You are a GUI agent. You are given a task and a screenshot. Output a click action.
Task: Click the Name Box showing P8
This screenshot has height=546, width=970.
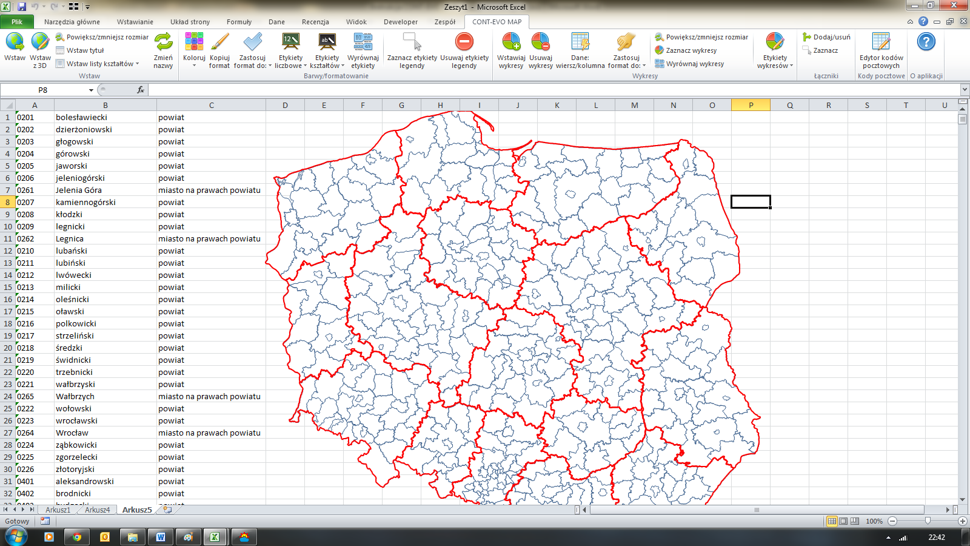click(43, 90)
